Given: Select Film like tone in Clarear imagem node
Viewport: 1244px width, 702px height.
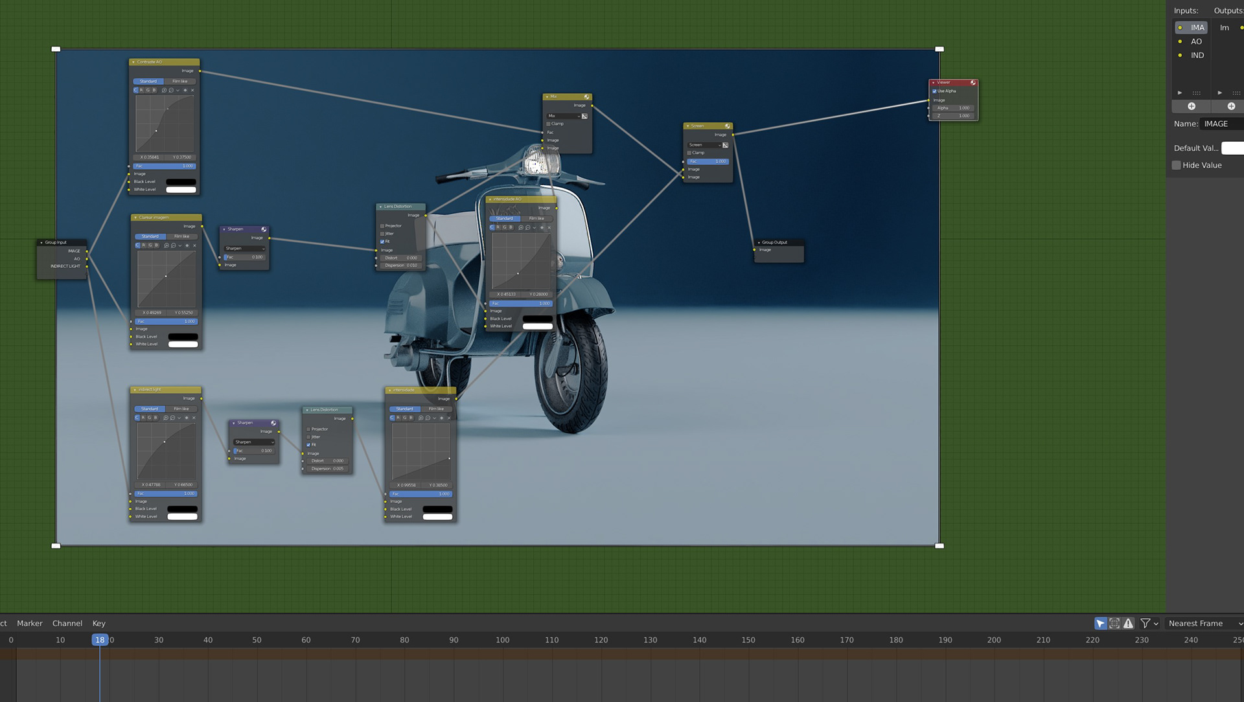Looking at the screenshot, I should (x=182, y=236).
